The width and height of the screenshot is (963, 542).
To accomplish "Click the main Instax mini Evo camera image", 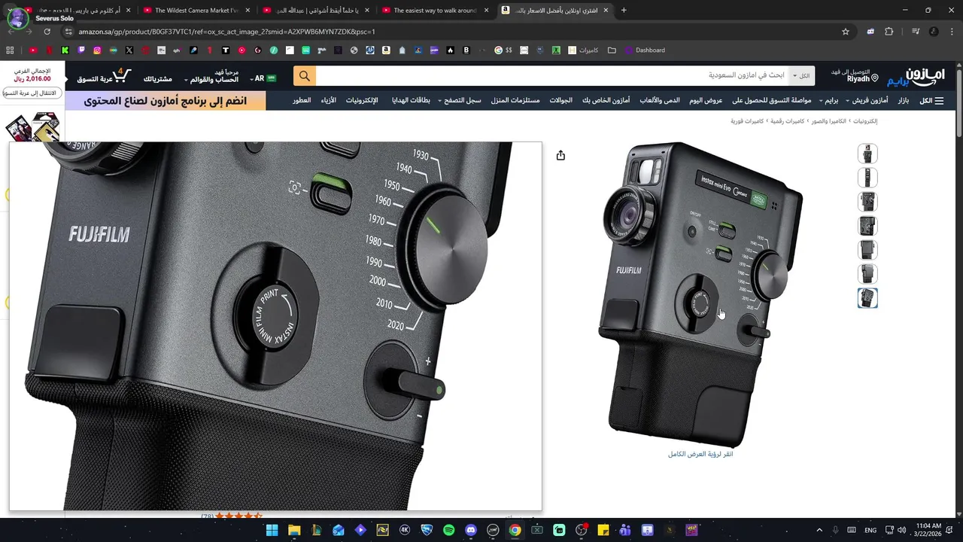I will point(700,294).
